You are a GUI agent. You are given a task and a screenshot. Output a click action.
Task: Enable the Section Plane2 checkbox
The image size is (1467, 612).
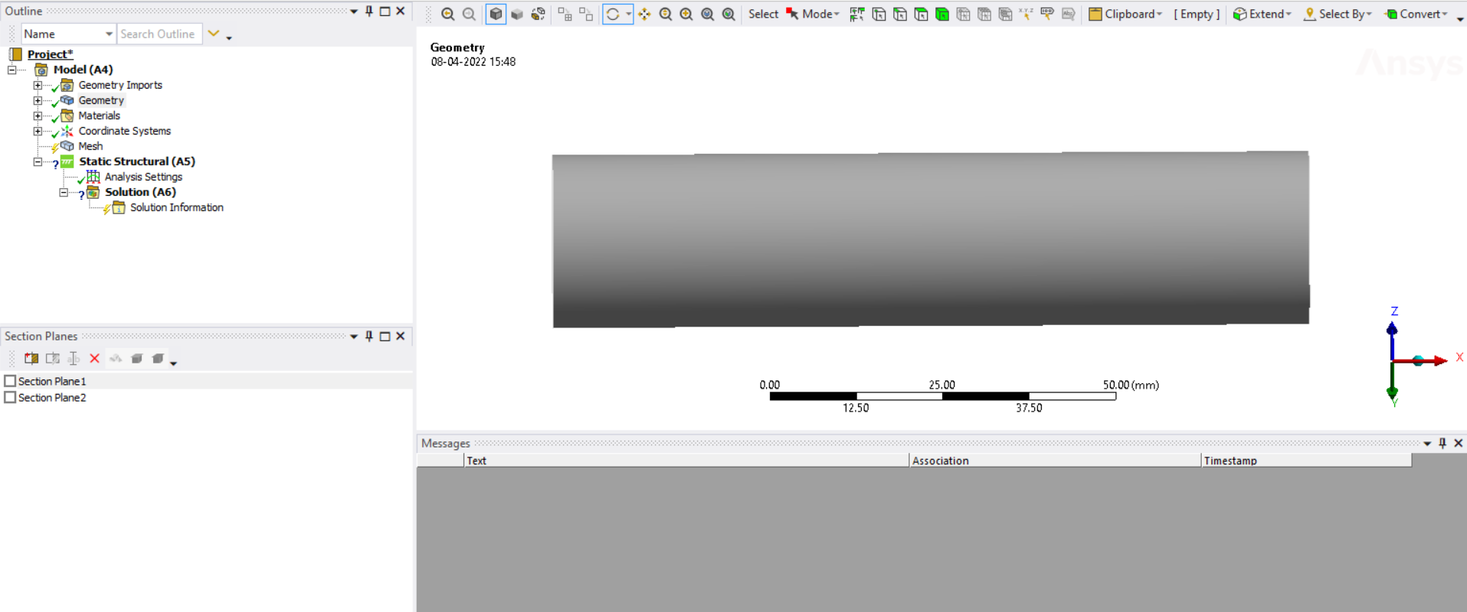click(10, 398)
